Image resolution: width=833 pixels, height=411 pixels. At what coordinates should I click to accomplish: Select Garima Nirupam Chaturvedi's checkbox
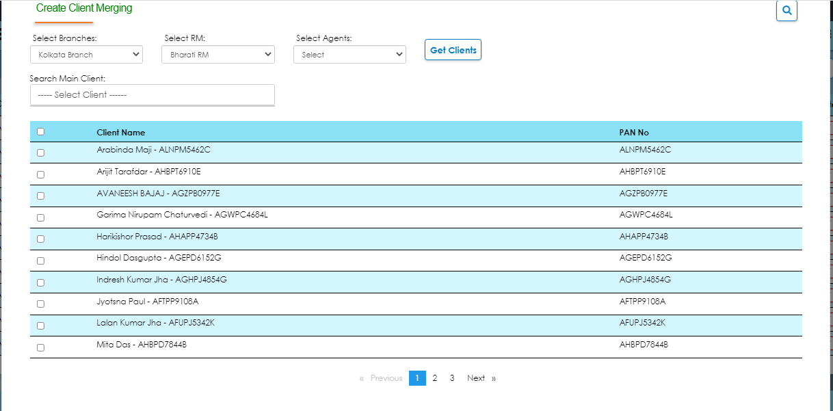[40, 217]
